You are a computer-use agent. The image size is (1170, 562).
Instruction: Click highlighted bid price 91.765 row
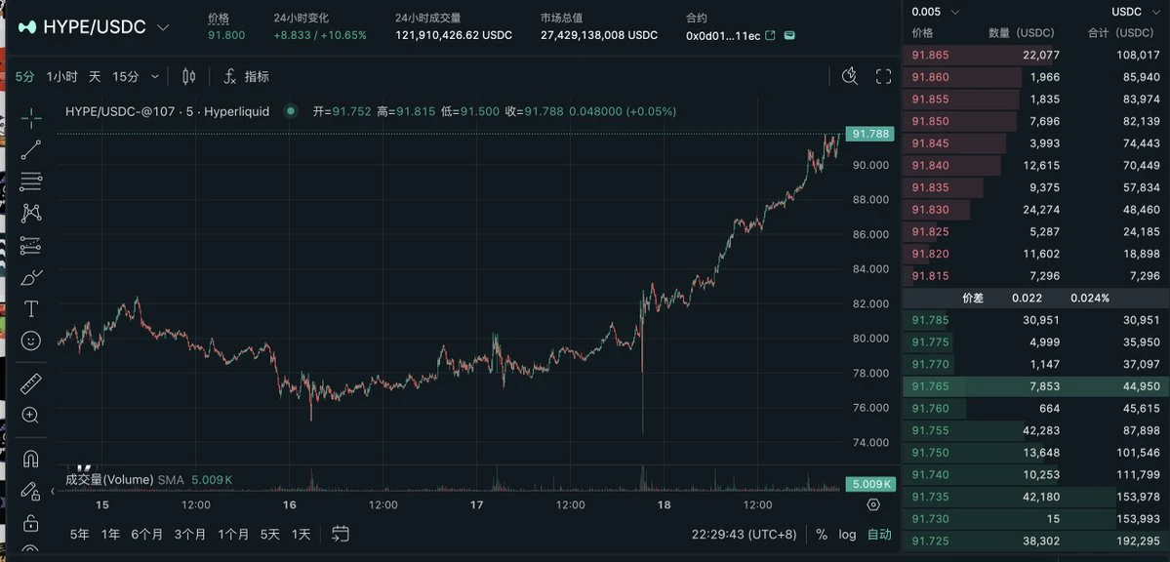pos(1035,386)
